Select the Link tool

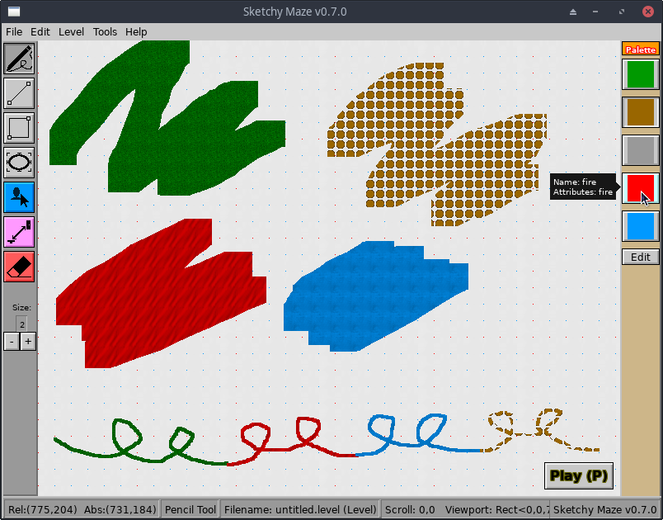(x=19, y=232)
